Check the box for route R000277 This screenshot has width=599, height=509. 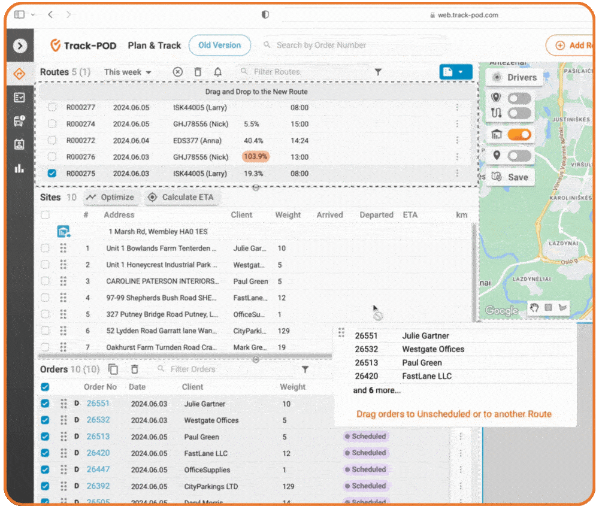(x=52, y=108)
